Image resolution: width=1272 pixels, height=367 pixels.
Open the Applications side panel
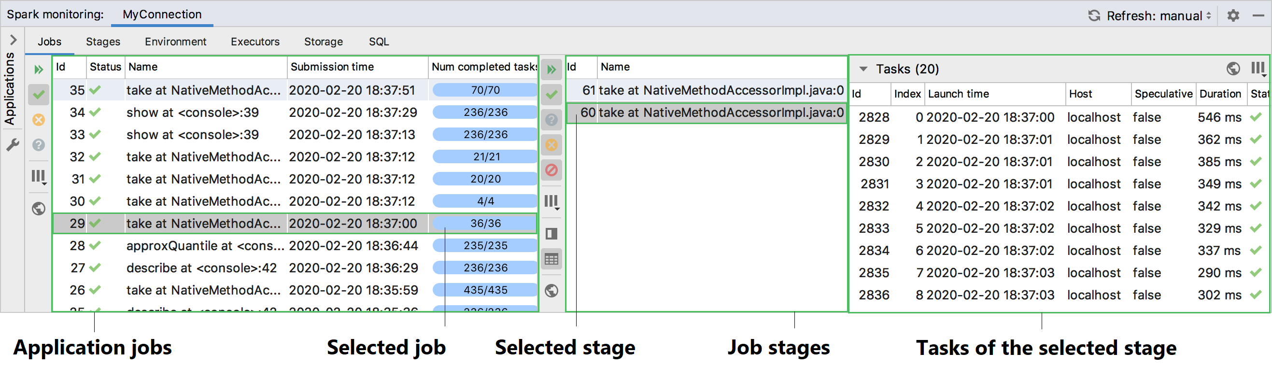[10, 88]
